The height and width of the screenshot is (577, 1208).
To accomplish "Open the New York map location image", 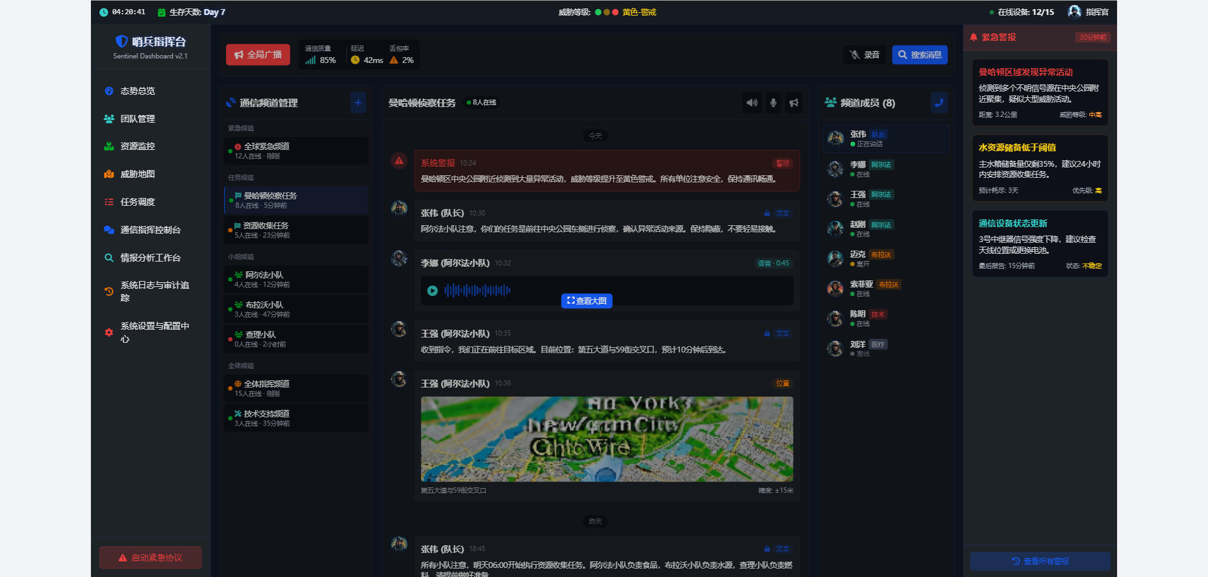I will click(x=607, y=439).
